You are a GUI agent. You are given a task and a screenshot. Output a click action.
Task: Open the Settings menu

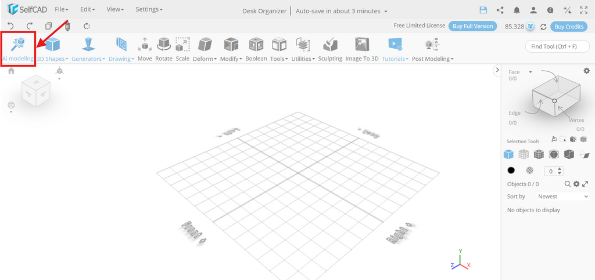149,9
